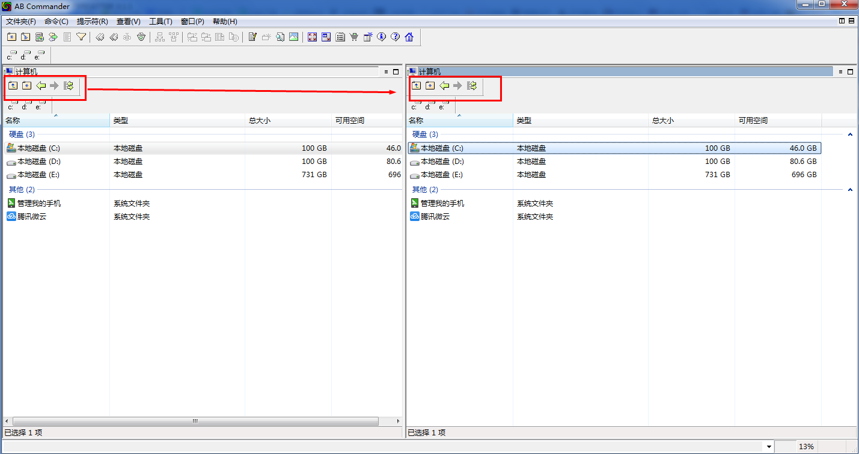The image size is (859, 454).
Task: Click left panel d: drive button
Action: coord(25,106)
